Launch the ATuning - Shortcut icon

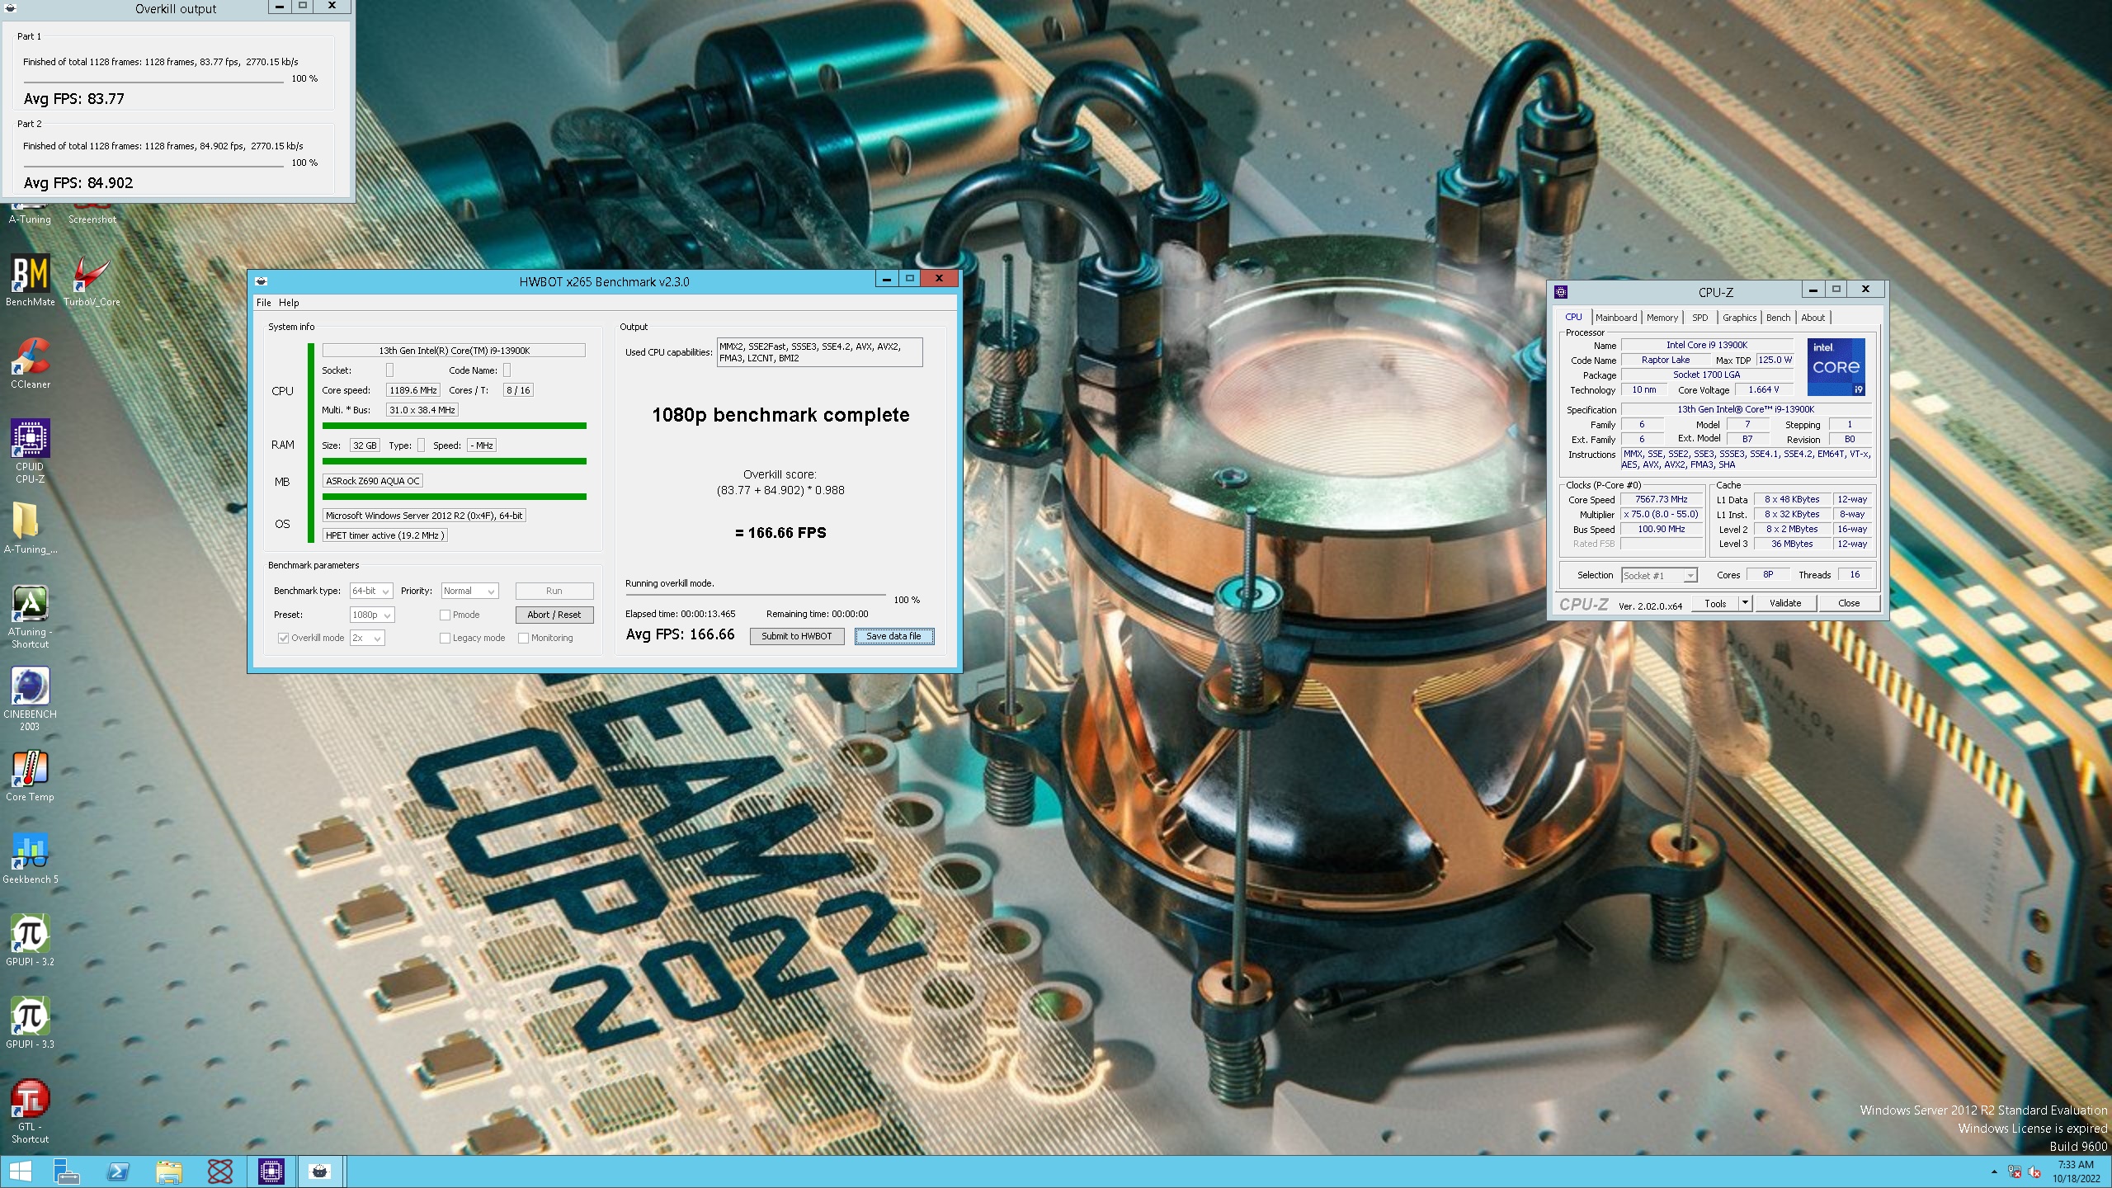point(30,616)
